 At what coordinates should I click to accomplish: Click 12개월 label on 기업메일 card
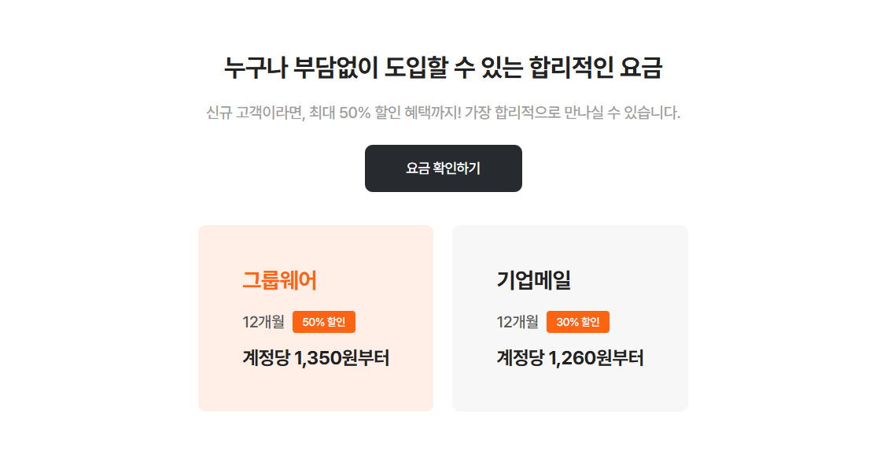tap(516, 321)
